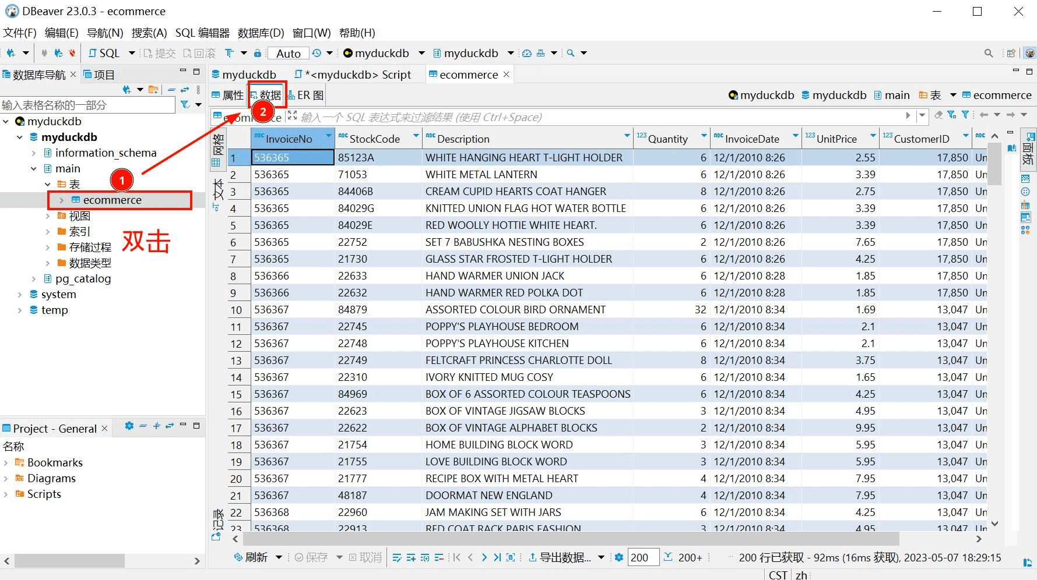Click the main schema breadcrumb link

pyautogui.click(x=892, y=95)
